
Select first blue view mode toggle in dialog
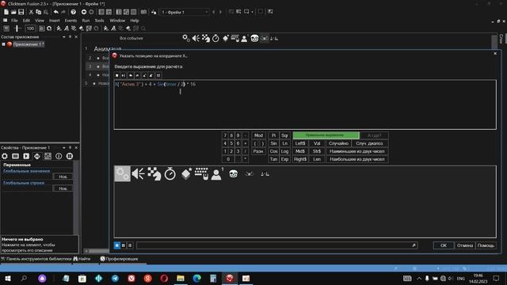click(x=117, y=245)
